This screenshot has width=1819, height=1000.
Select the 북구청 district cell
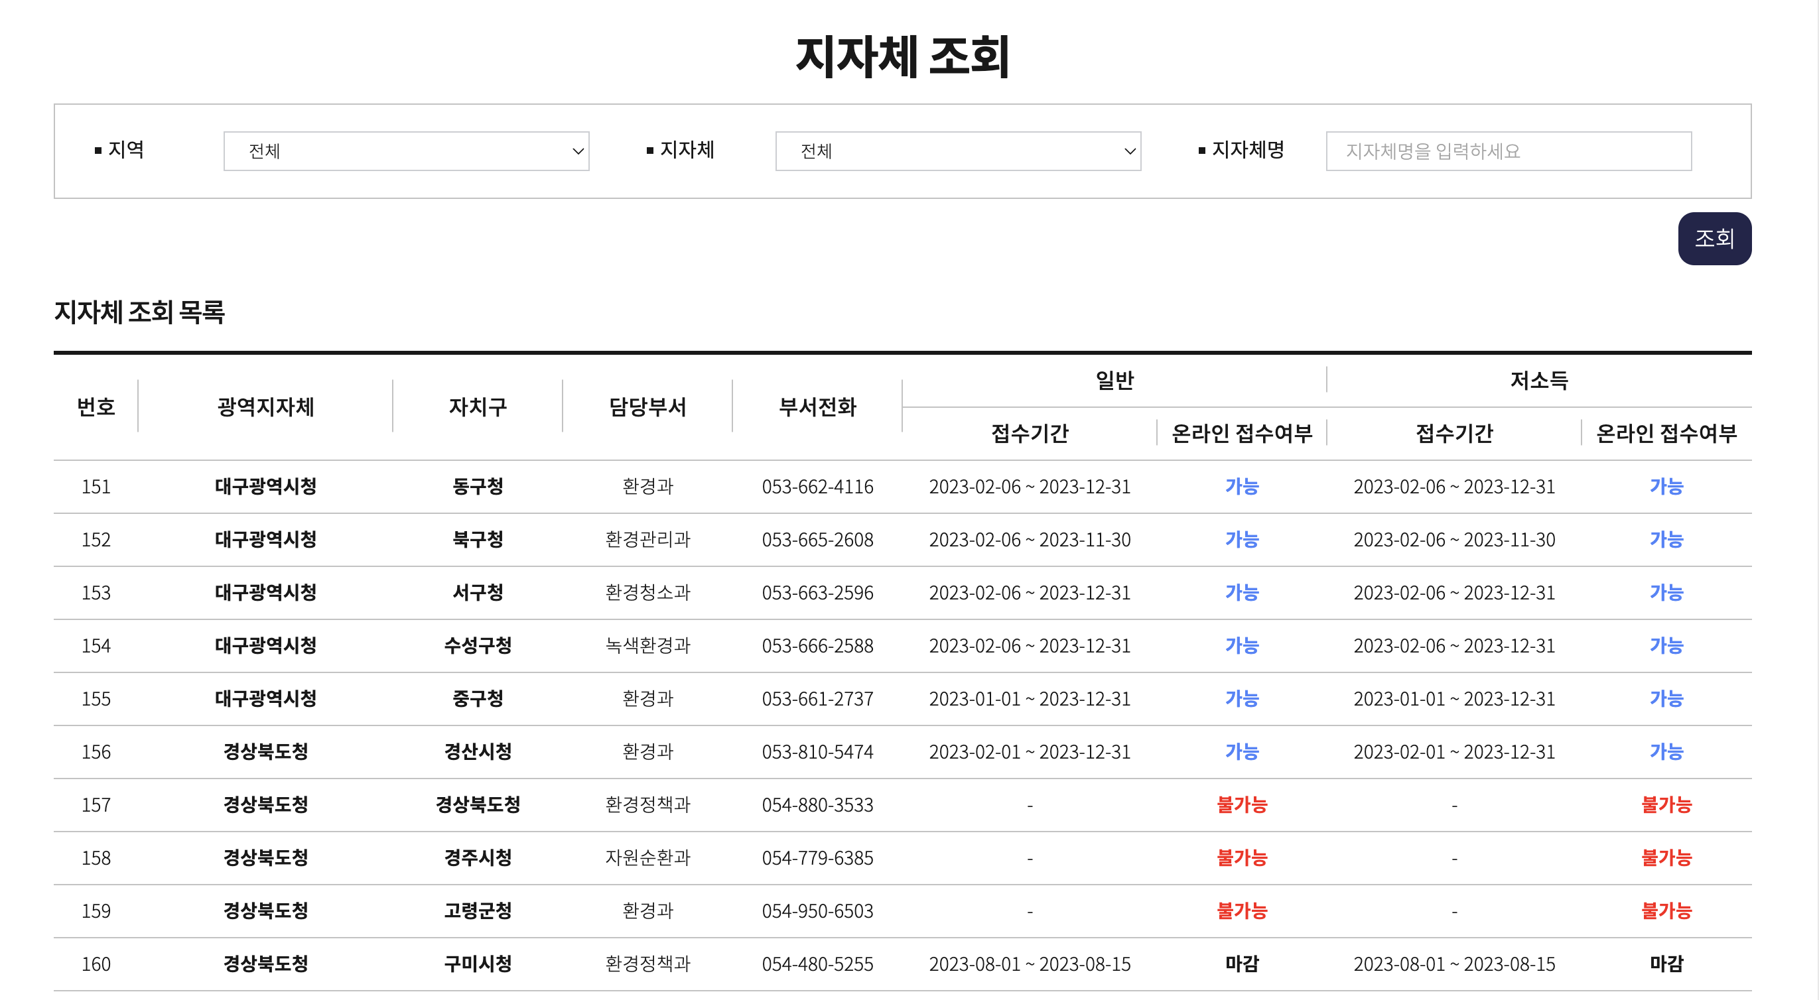pyautogui.click(x=478, y=539)
